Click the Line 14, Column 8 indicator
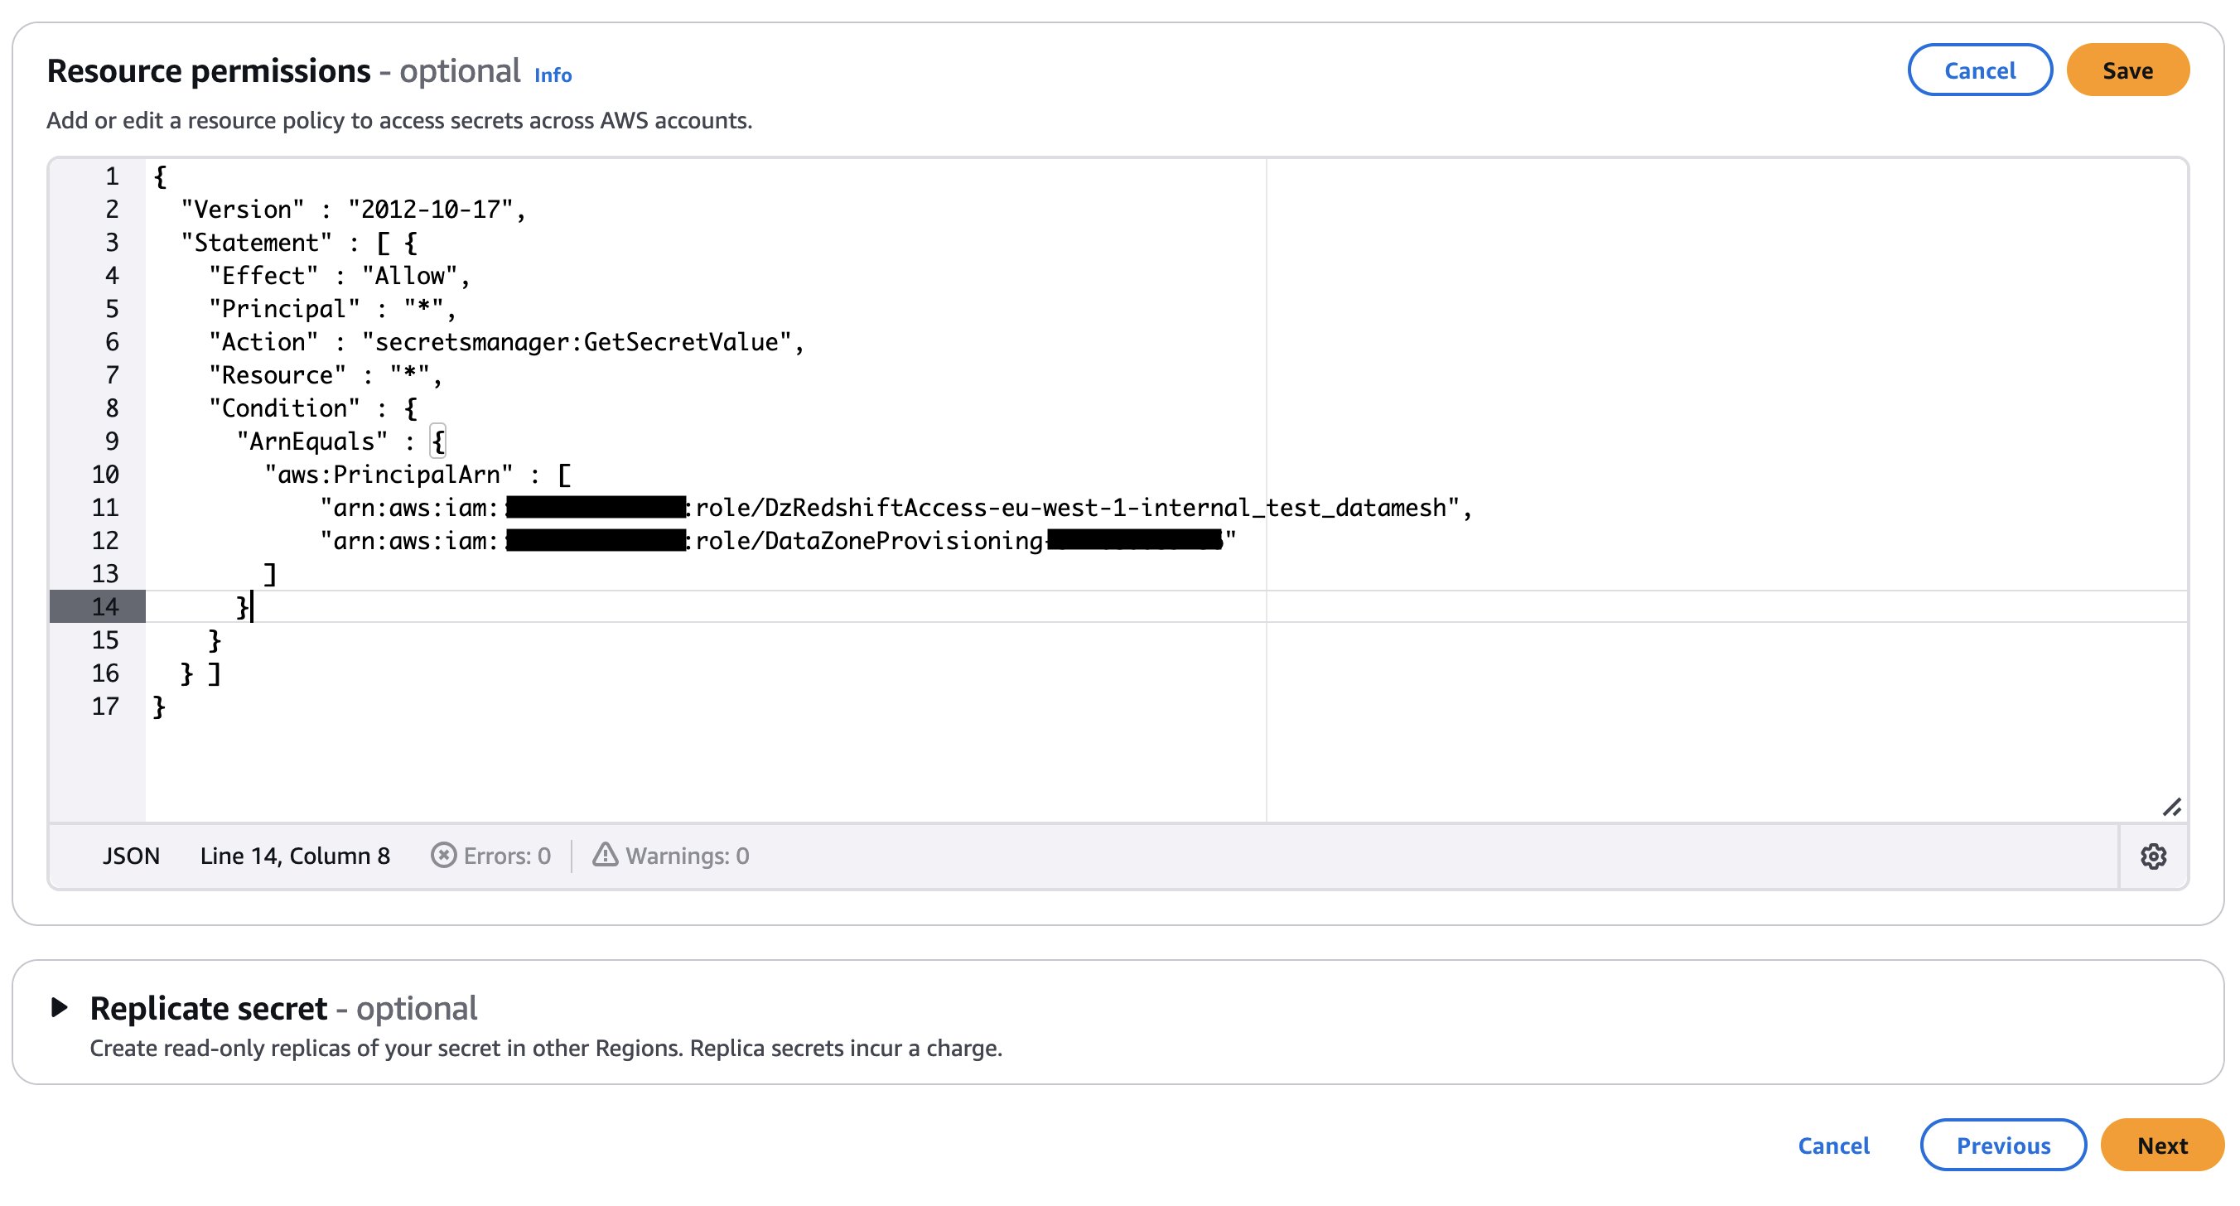Image resolution: width=2240 pixels, height=1206 pixels. pos(295,856)
